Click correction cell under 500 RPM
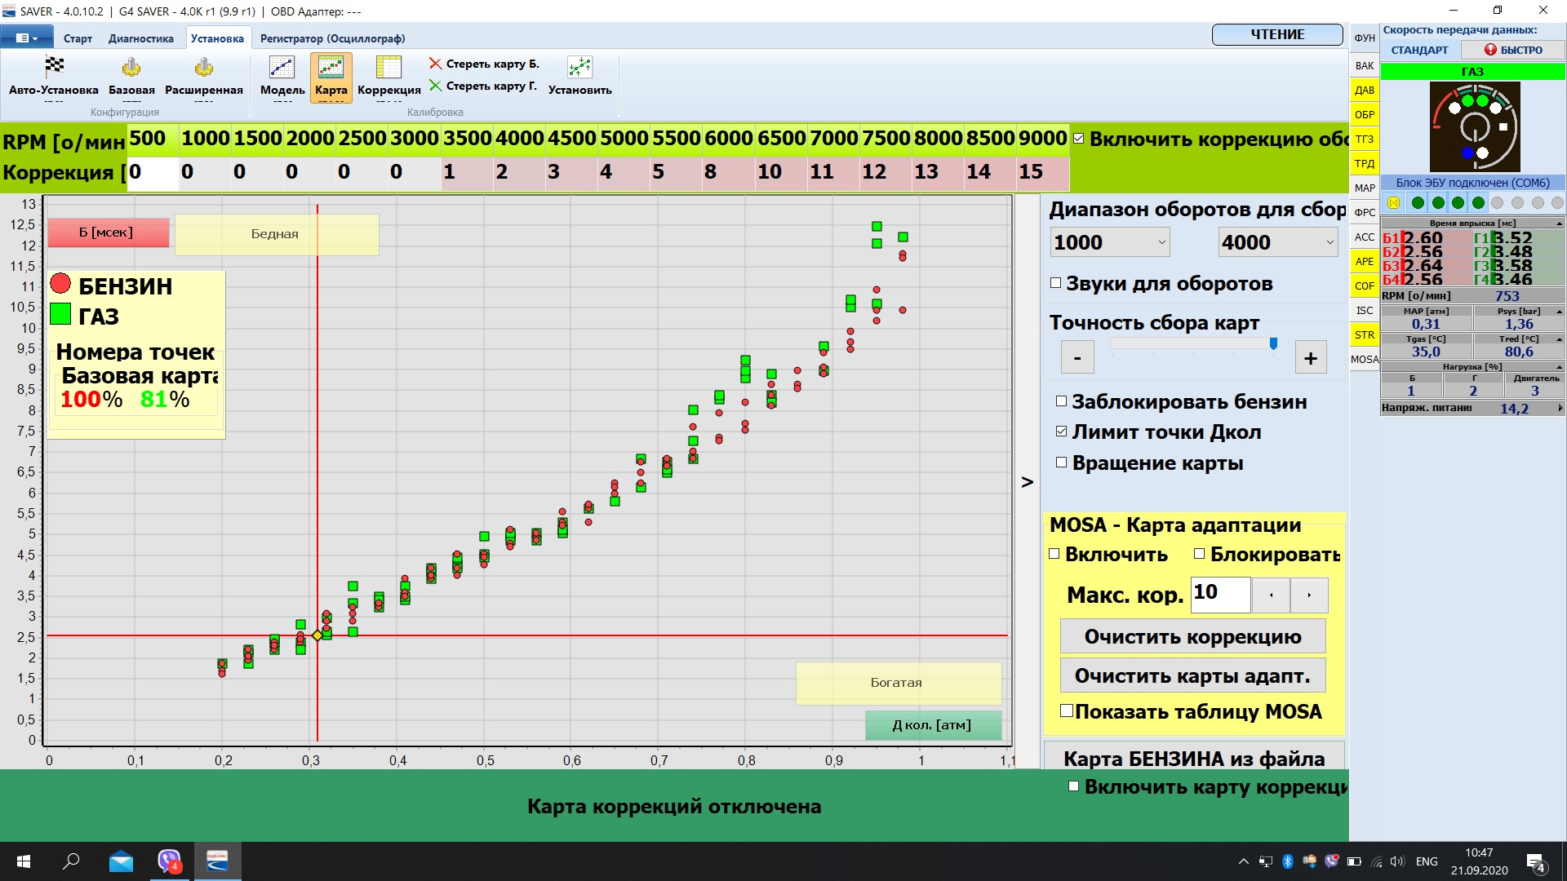Viewport: 1567px width, 881px height. tap(153, 173)
